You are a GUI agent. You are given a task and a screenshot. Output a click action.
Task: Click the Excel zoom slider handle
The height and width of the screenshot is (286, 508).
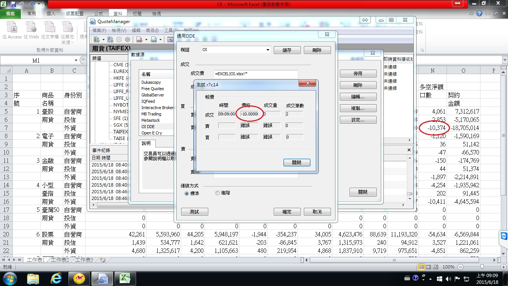point(482,267)
